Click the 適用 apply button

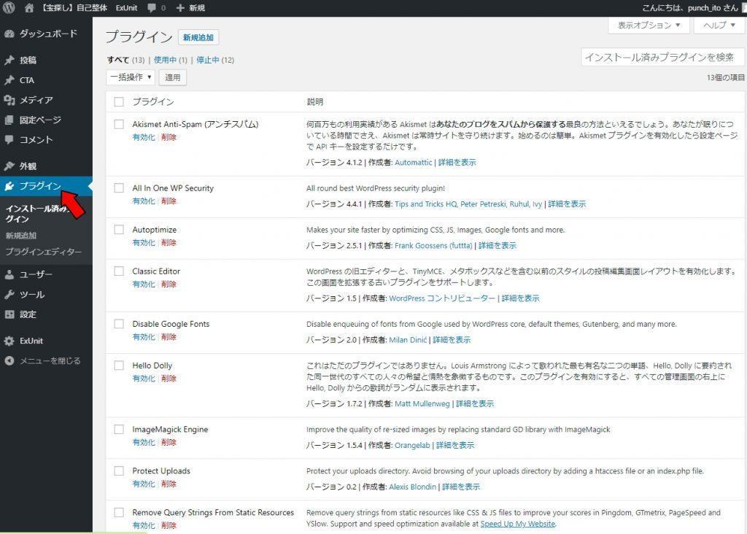tap(172, 77)
